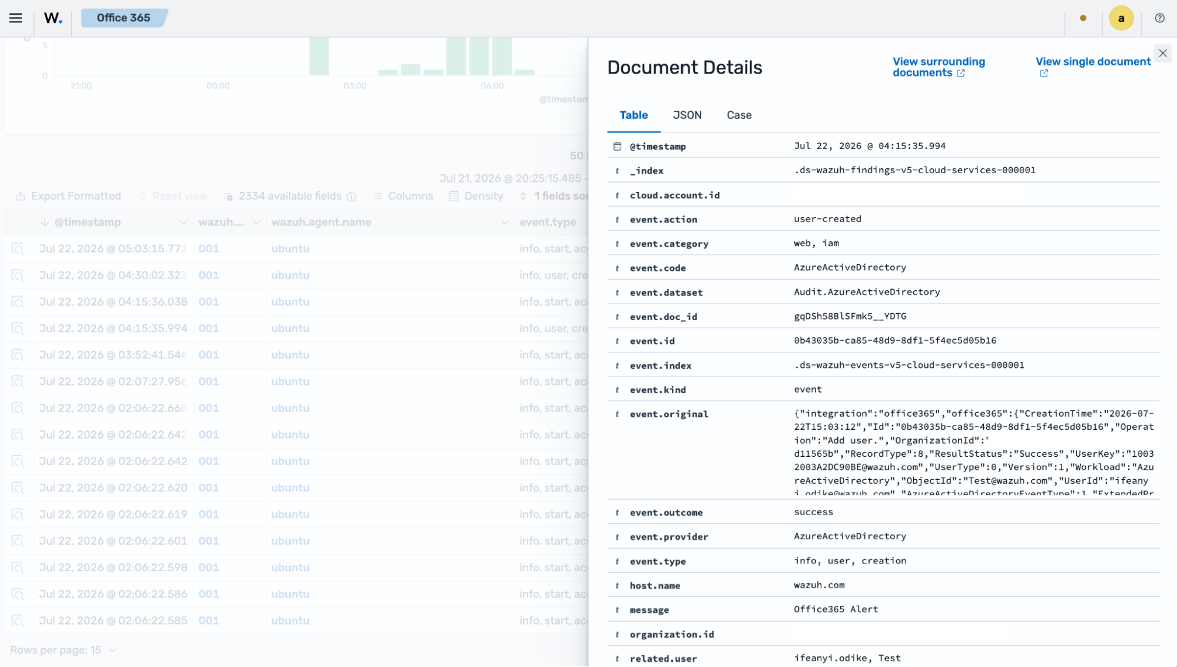1177x667 pixels.
Task: Click the host.name value wazuh.com
Action: click(819, 585)
